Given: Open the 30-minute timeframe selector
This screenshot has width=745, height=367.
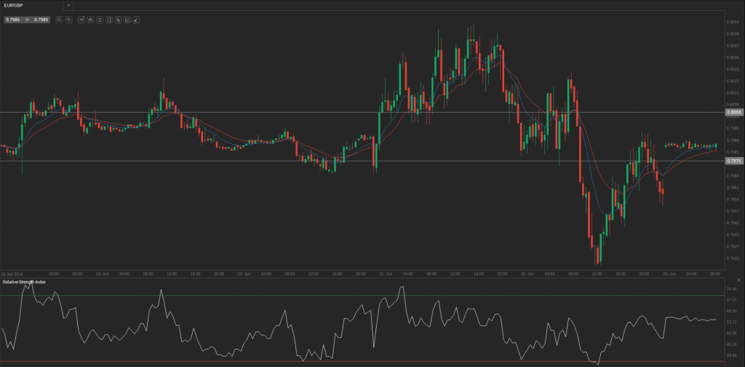Looking at the screenshot, I should point(81,20).
